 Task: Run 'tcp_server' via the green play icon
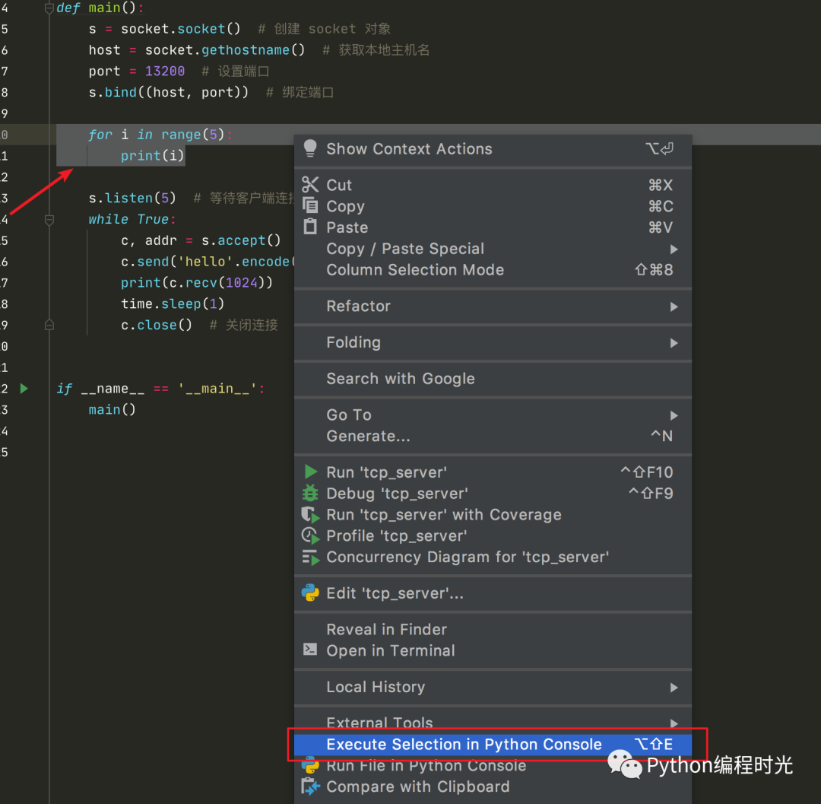(x=312, y=472)
